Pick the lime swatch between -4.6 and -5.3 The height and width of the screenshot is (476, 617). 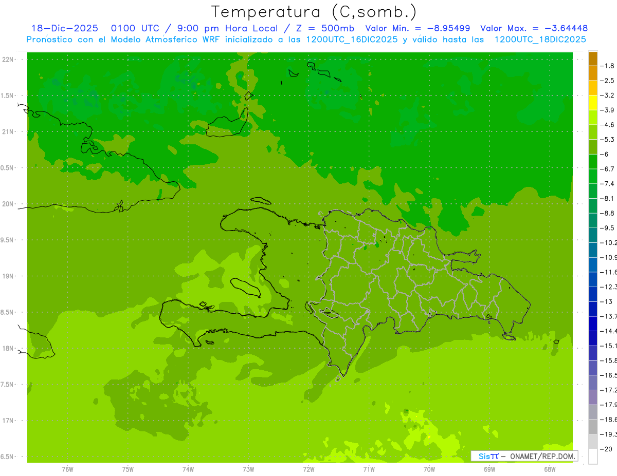tap(593, 132)
